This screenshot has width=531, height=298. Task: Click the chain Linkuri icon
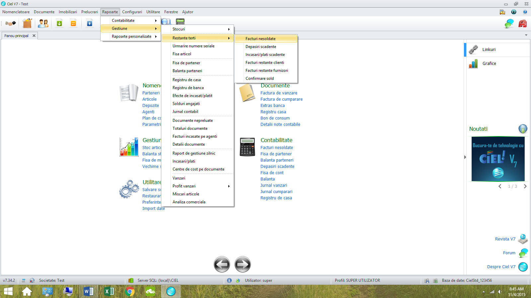(x=473, y=50)
